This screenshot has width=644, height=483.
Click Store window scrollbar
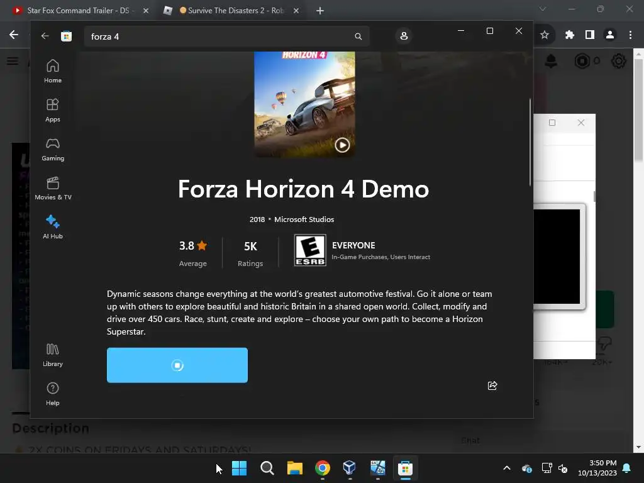[530, 142]
